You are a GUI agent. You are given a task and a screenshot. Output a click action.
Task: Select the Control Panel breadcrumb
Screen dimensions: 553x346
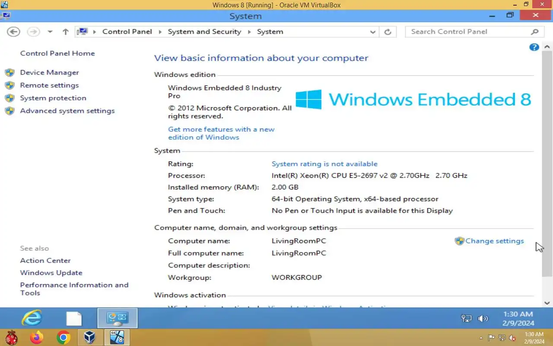click(x=127, y=32)
